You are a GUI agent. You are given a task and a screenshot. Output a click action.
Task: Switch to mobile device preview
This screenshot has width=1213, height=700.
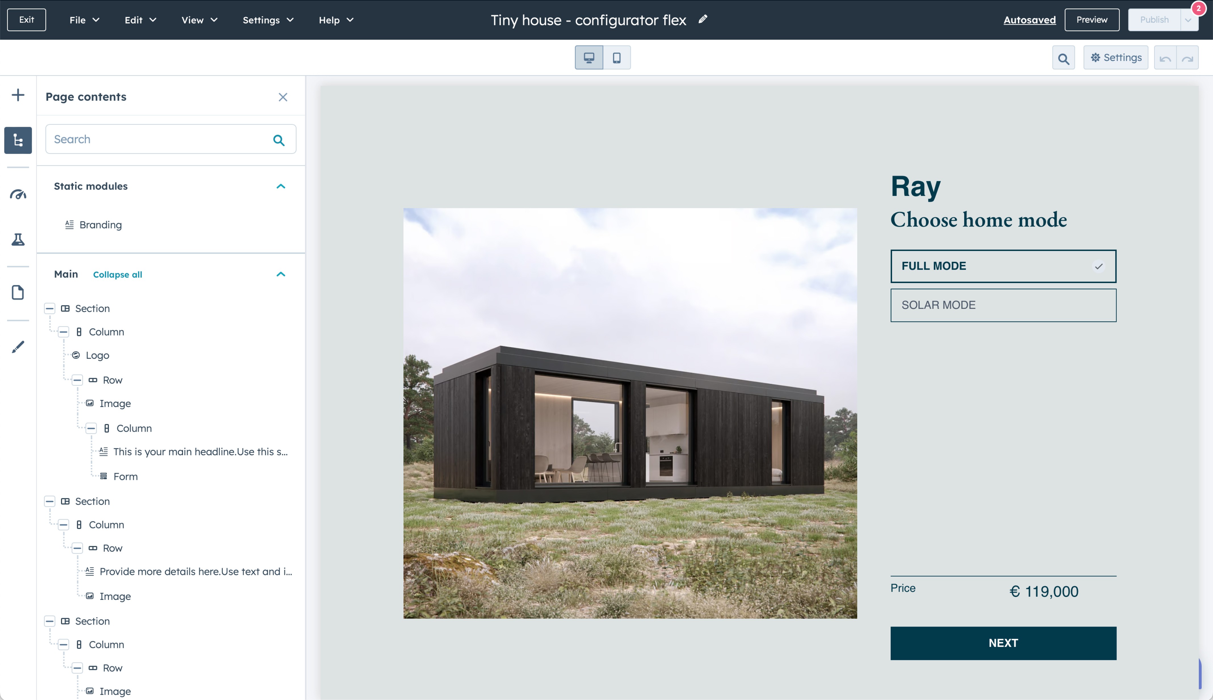click(617, 58)
